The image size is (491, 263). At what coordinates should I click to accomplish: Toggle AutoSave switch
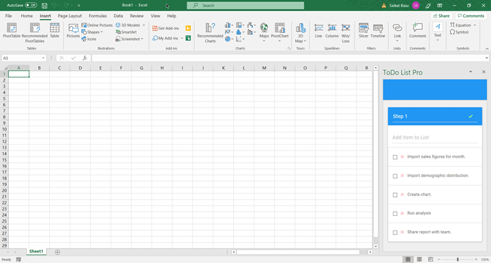(31, 5)
